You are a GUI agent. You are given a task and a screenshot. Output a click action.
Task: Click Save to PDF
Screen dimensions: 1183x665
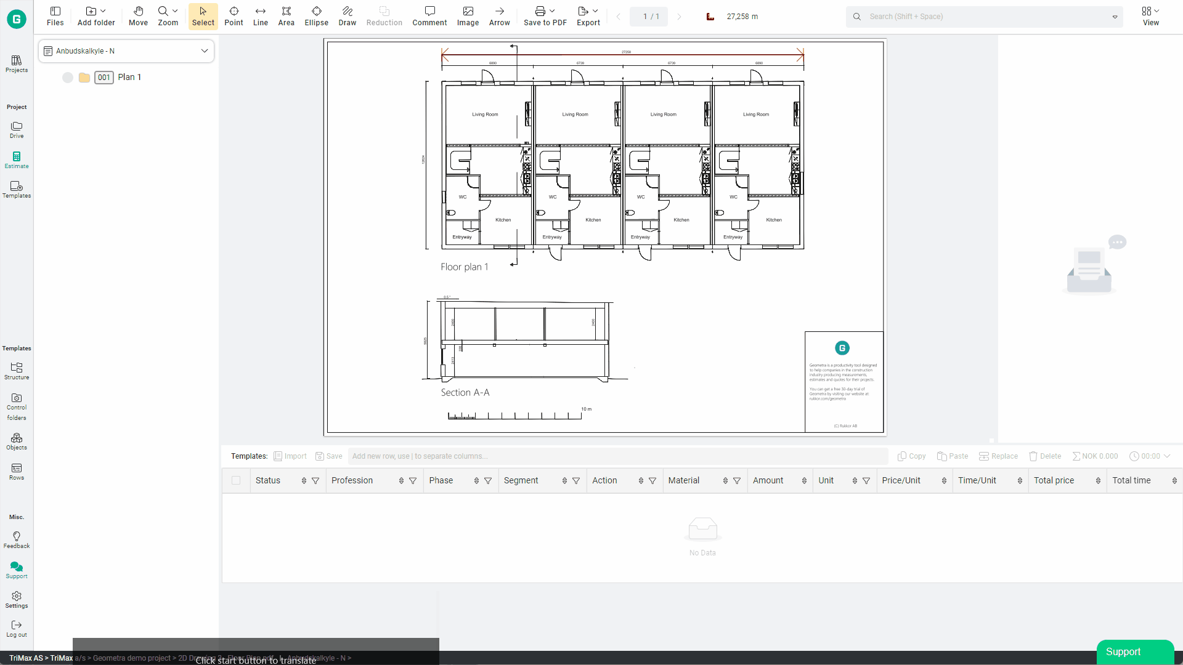point(545,17)
